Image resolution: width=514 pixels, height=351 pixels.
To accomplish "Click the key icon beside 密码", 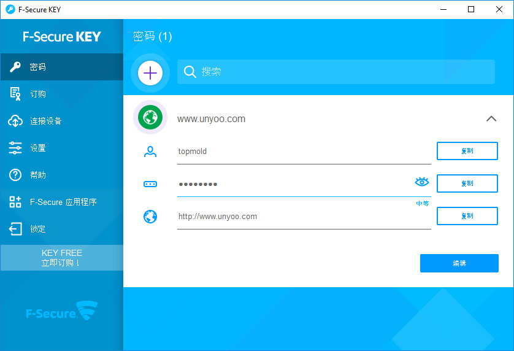I will point(15,67).
